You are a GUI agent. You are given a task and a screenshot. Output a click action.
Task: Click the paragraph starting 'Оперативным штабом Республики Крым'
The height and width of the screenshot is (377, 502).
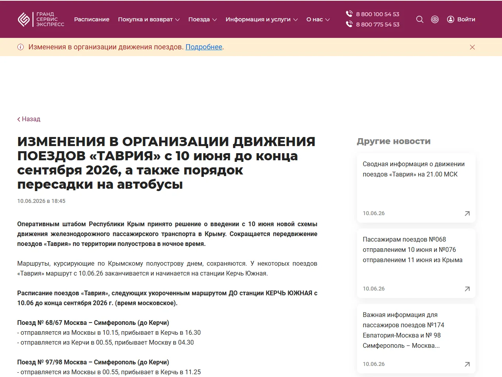click(x=167, y=234)
